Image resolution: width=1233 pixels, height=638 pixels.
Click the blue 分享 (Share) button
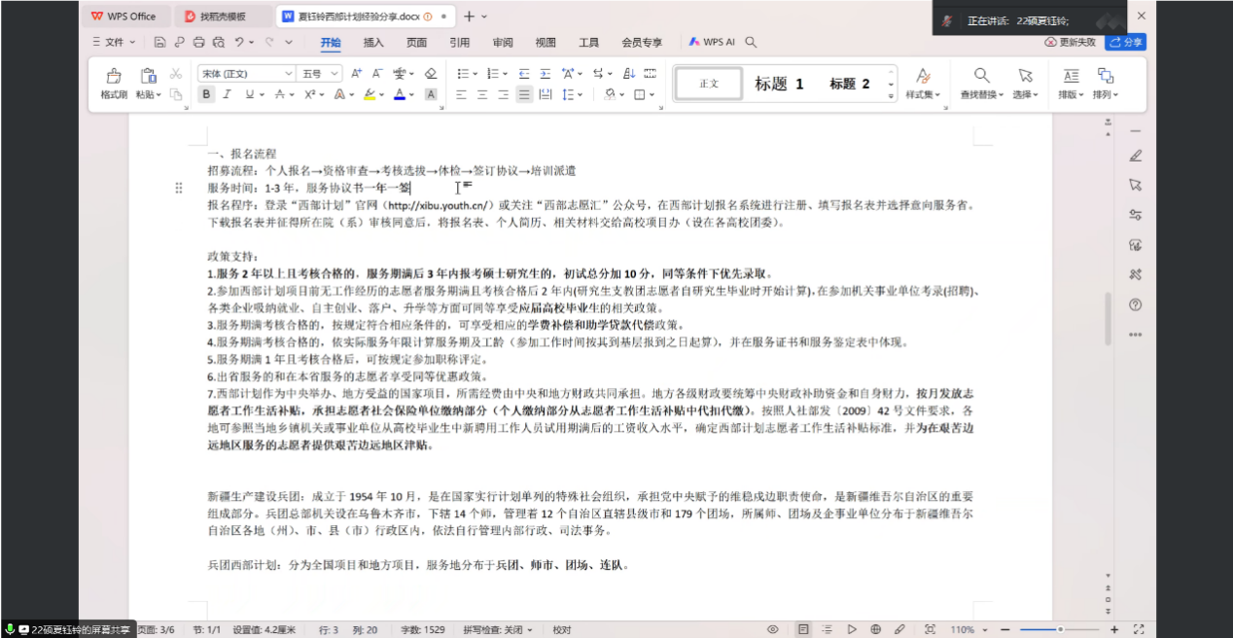click(1126, 43)
